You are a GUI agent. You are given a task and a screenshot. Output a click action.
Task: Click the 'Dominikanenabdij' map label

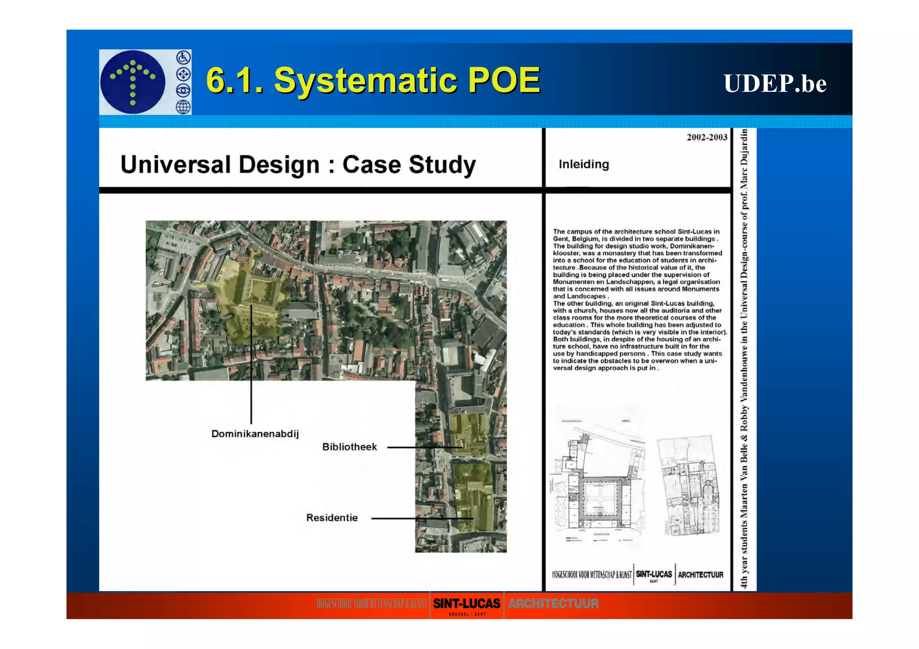point(255,434)
